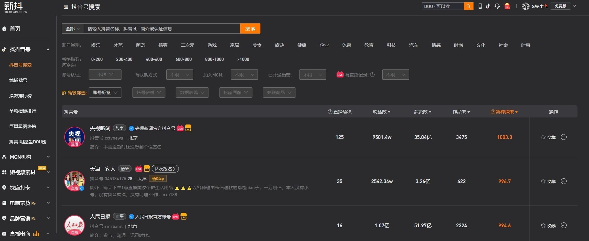Open the 有直播记录 dropdown
Image resolution: width=589 pixels, height=241 pixels.
pyautogui.click(x=396, y=75)
